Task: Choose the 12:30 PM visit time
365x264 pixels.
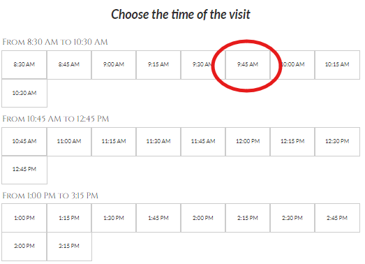Action: (337, 142)
